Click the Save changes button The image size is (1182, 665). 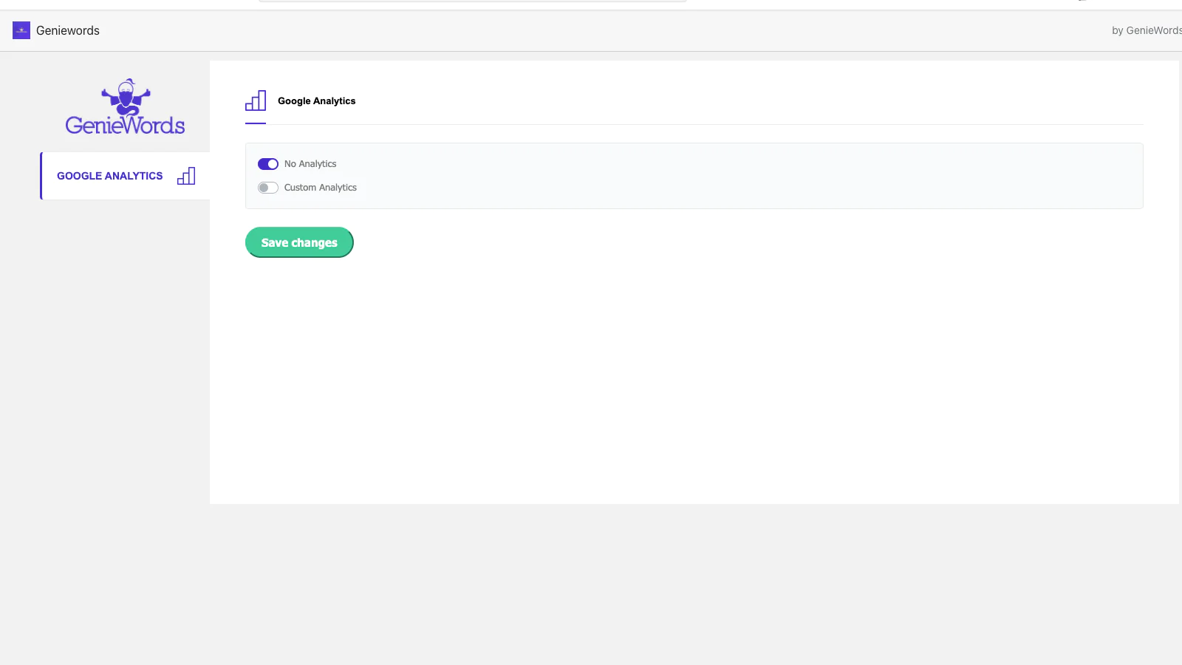pos(299,242)
